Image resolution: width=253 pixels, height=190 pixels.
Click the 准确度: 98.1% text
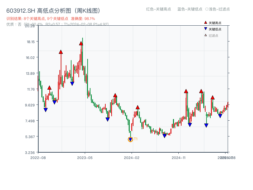coord(83,19)
